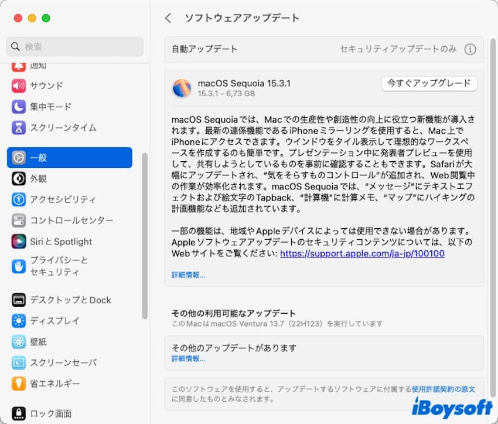
Task: Click the その他の利用可能なアップデート heading
Action: point(233,313)
